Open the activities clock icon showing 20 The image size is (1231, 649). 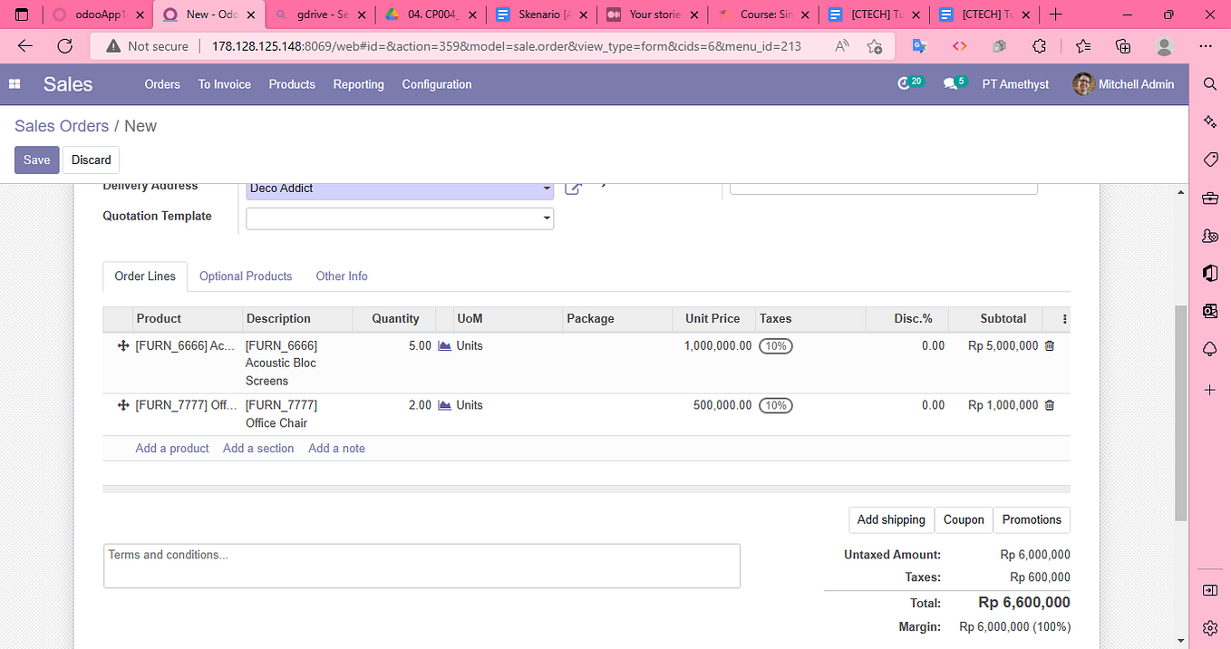905,82
